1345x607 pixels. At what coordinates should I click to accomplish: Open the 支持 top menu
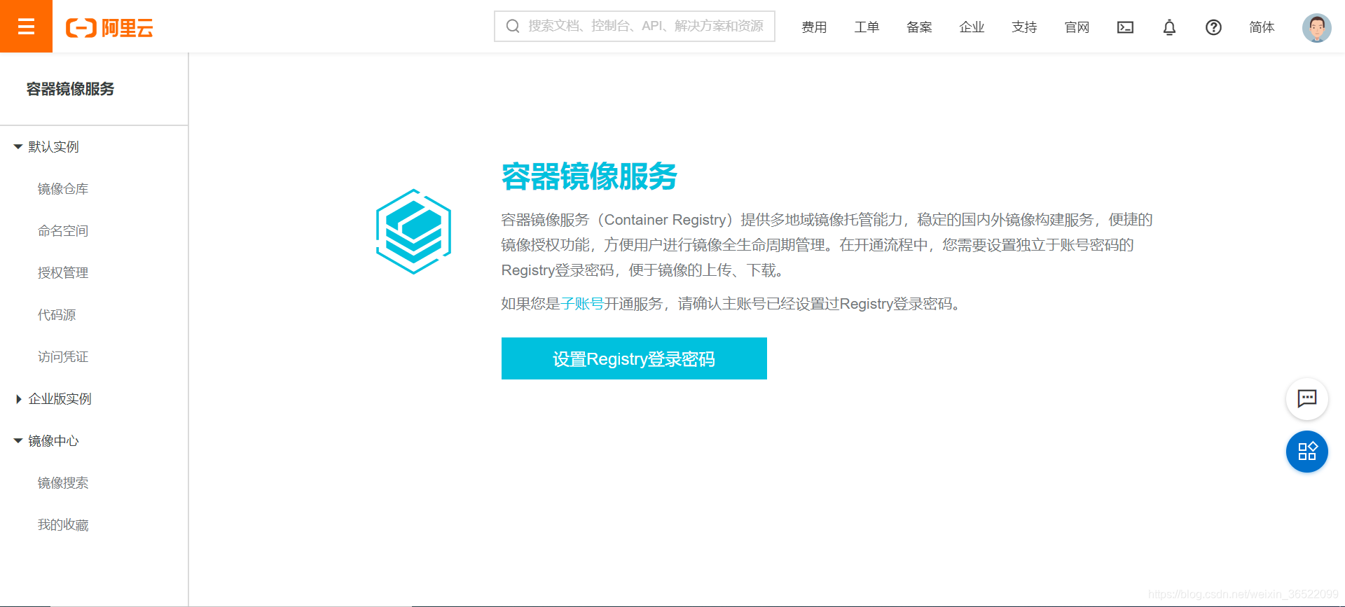(x=1024, y=27)
